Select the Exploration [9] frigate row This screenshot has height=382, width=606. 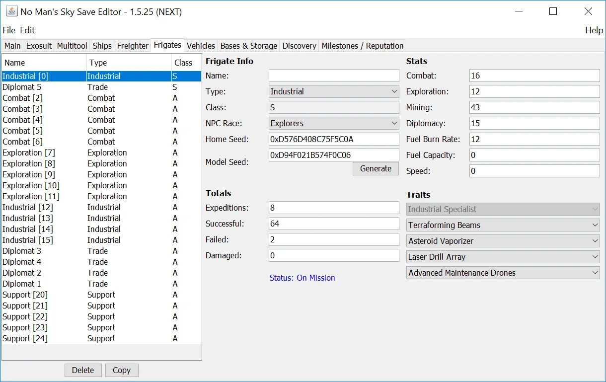[101, 174]
